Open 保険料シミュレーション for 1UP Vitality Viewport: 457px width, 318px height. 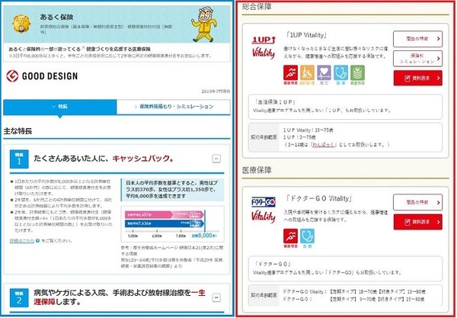[417, 59]
